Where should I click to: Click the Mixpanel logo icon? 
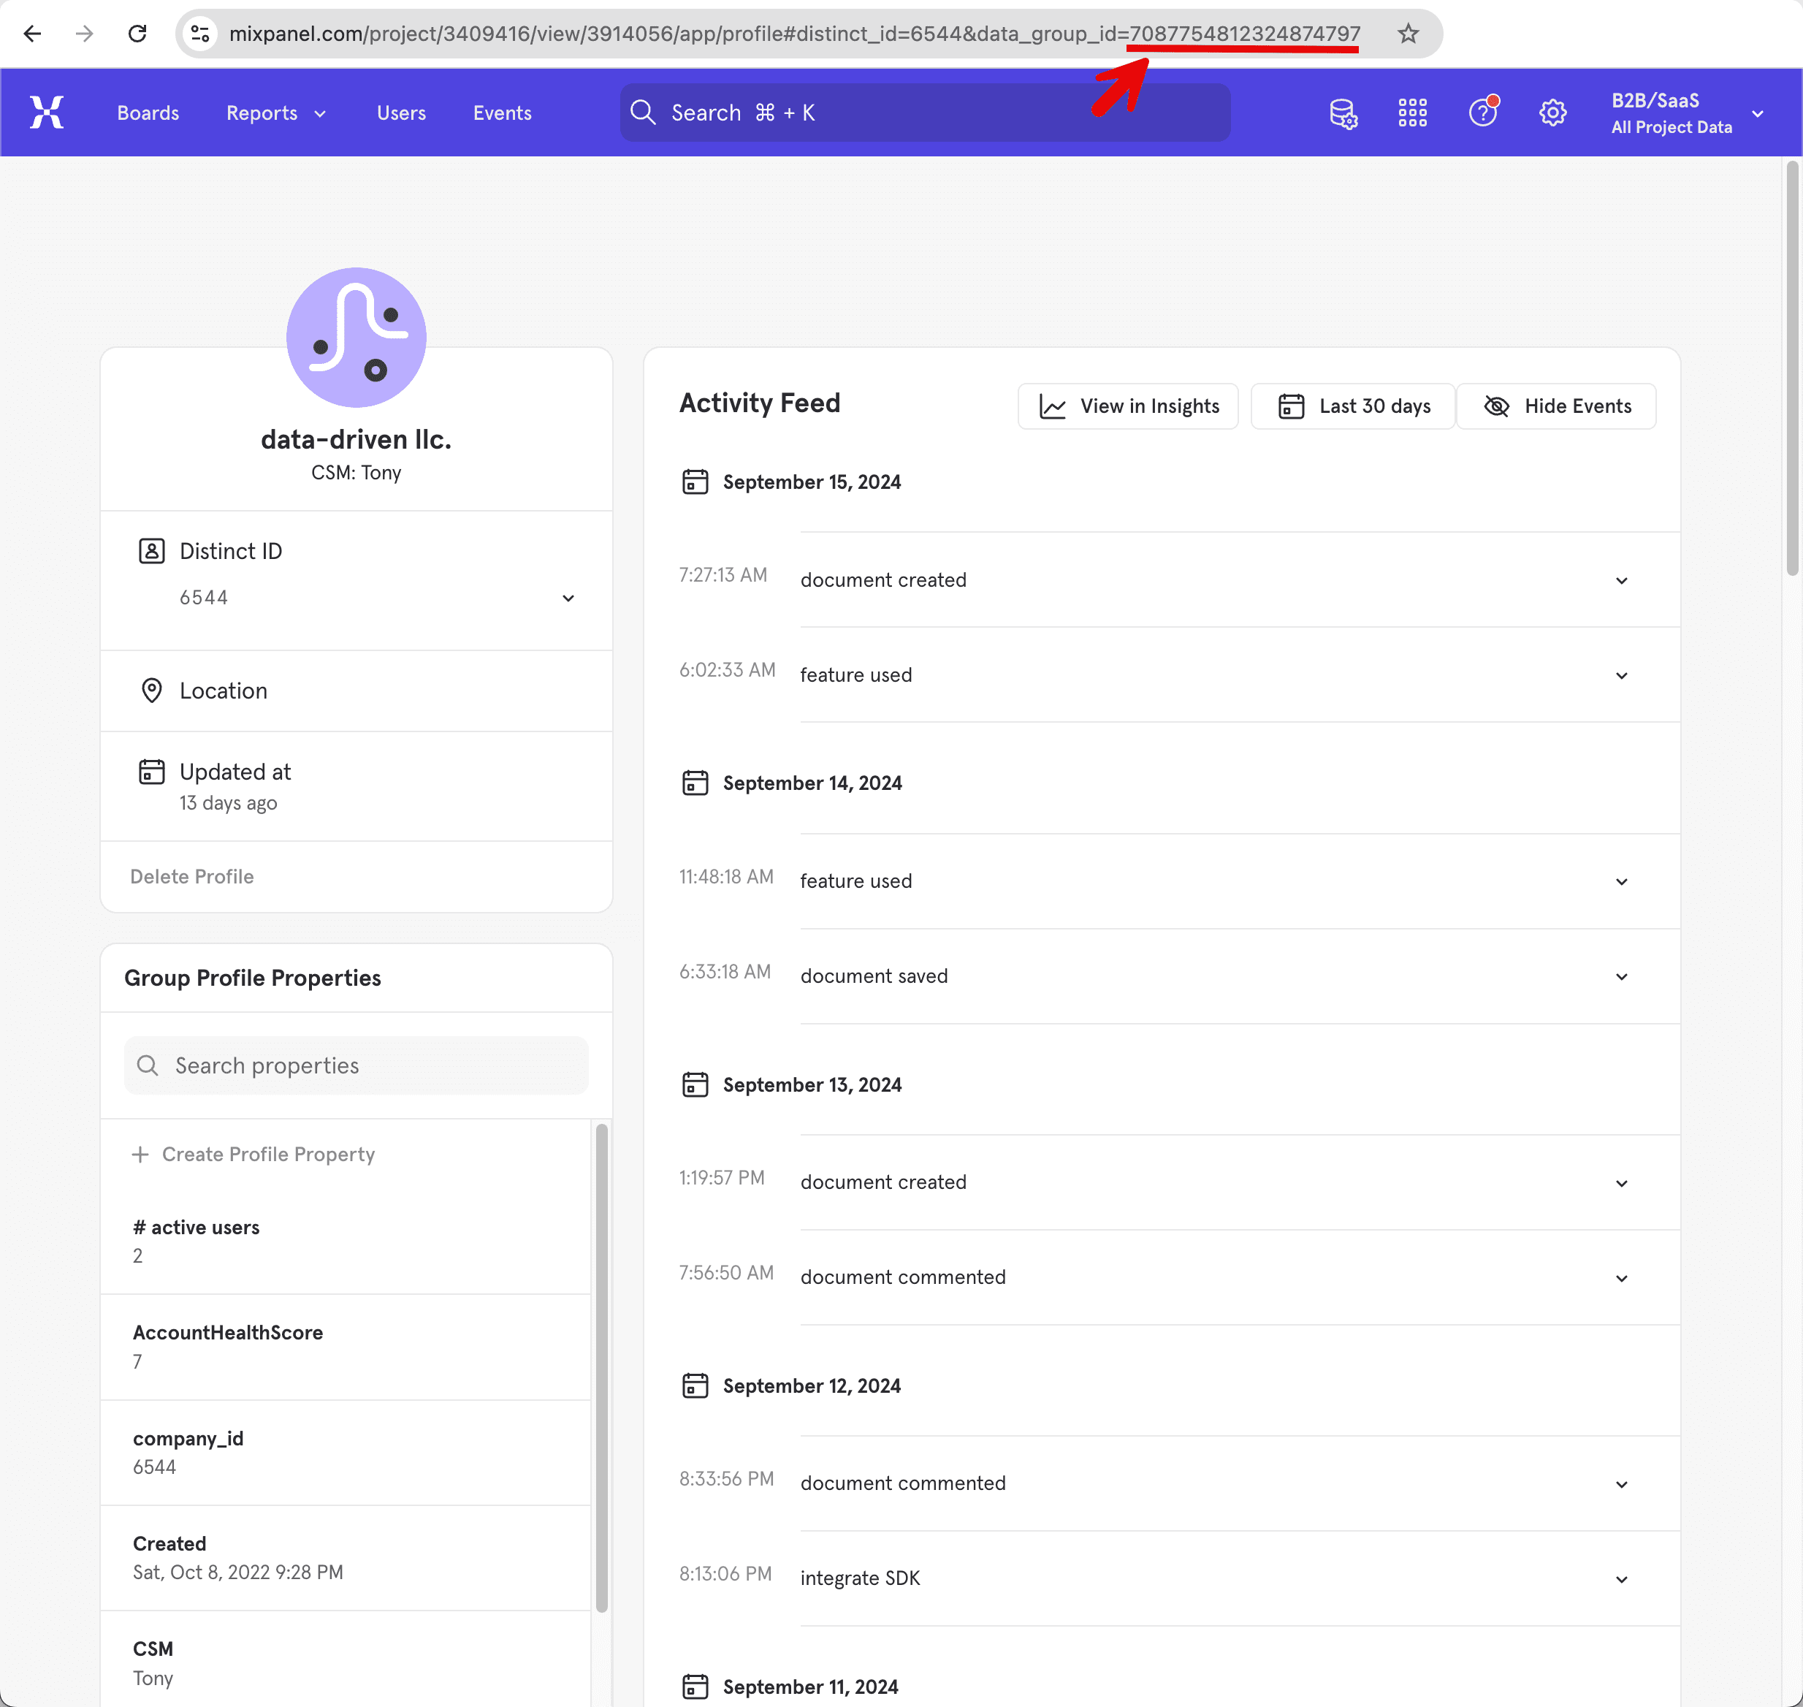tap(47, 113)
